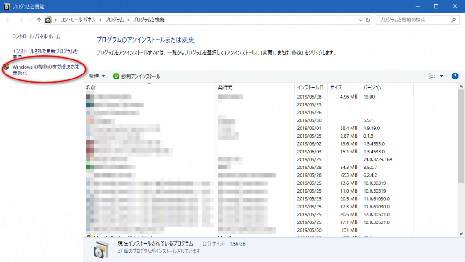465x262 pixels.
Task: Open the help question mark icon
Action: coord(455,76)
